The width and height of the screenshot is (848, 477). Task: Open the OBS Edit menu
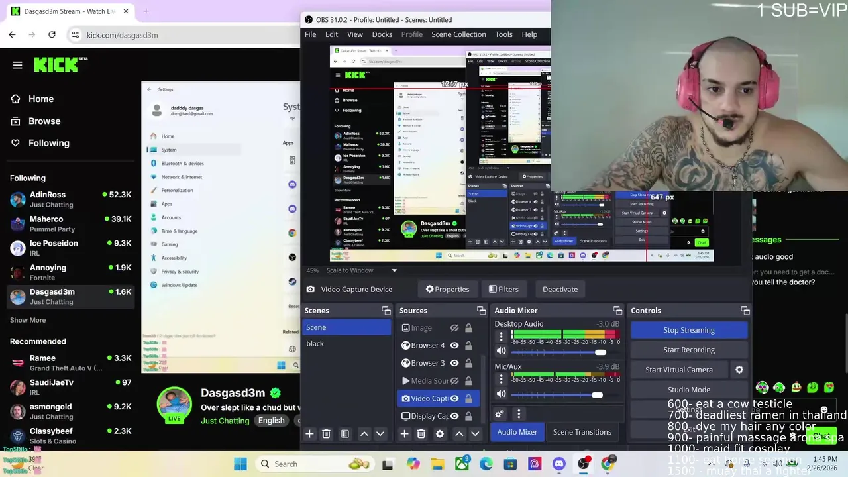(331, 34)
